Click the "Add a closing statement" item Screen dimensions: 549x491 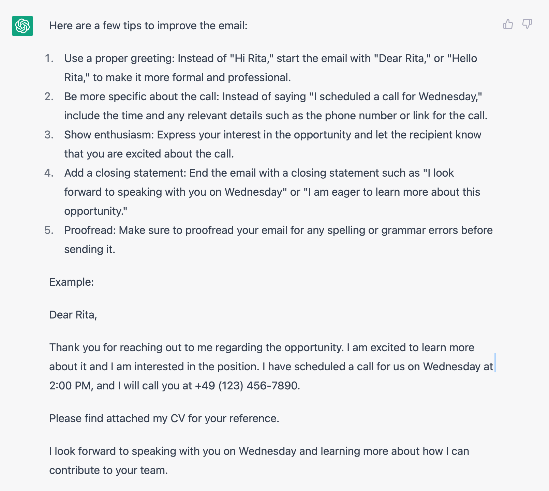point(125,173)
